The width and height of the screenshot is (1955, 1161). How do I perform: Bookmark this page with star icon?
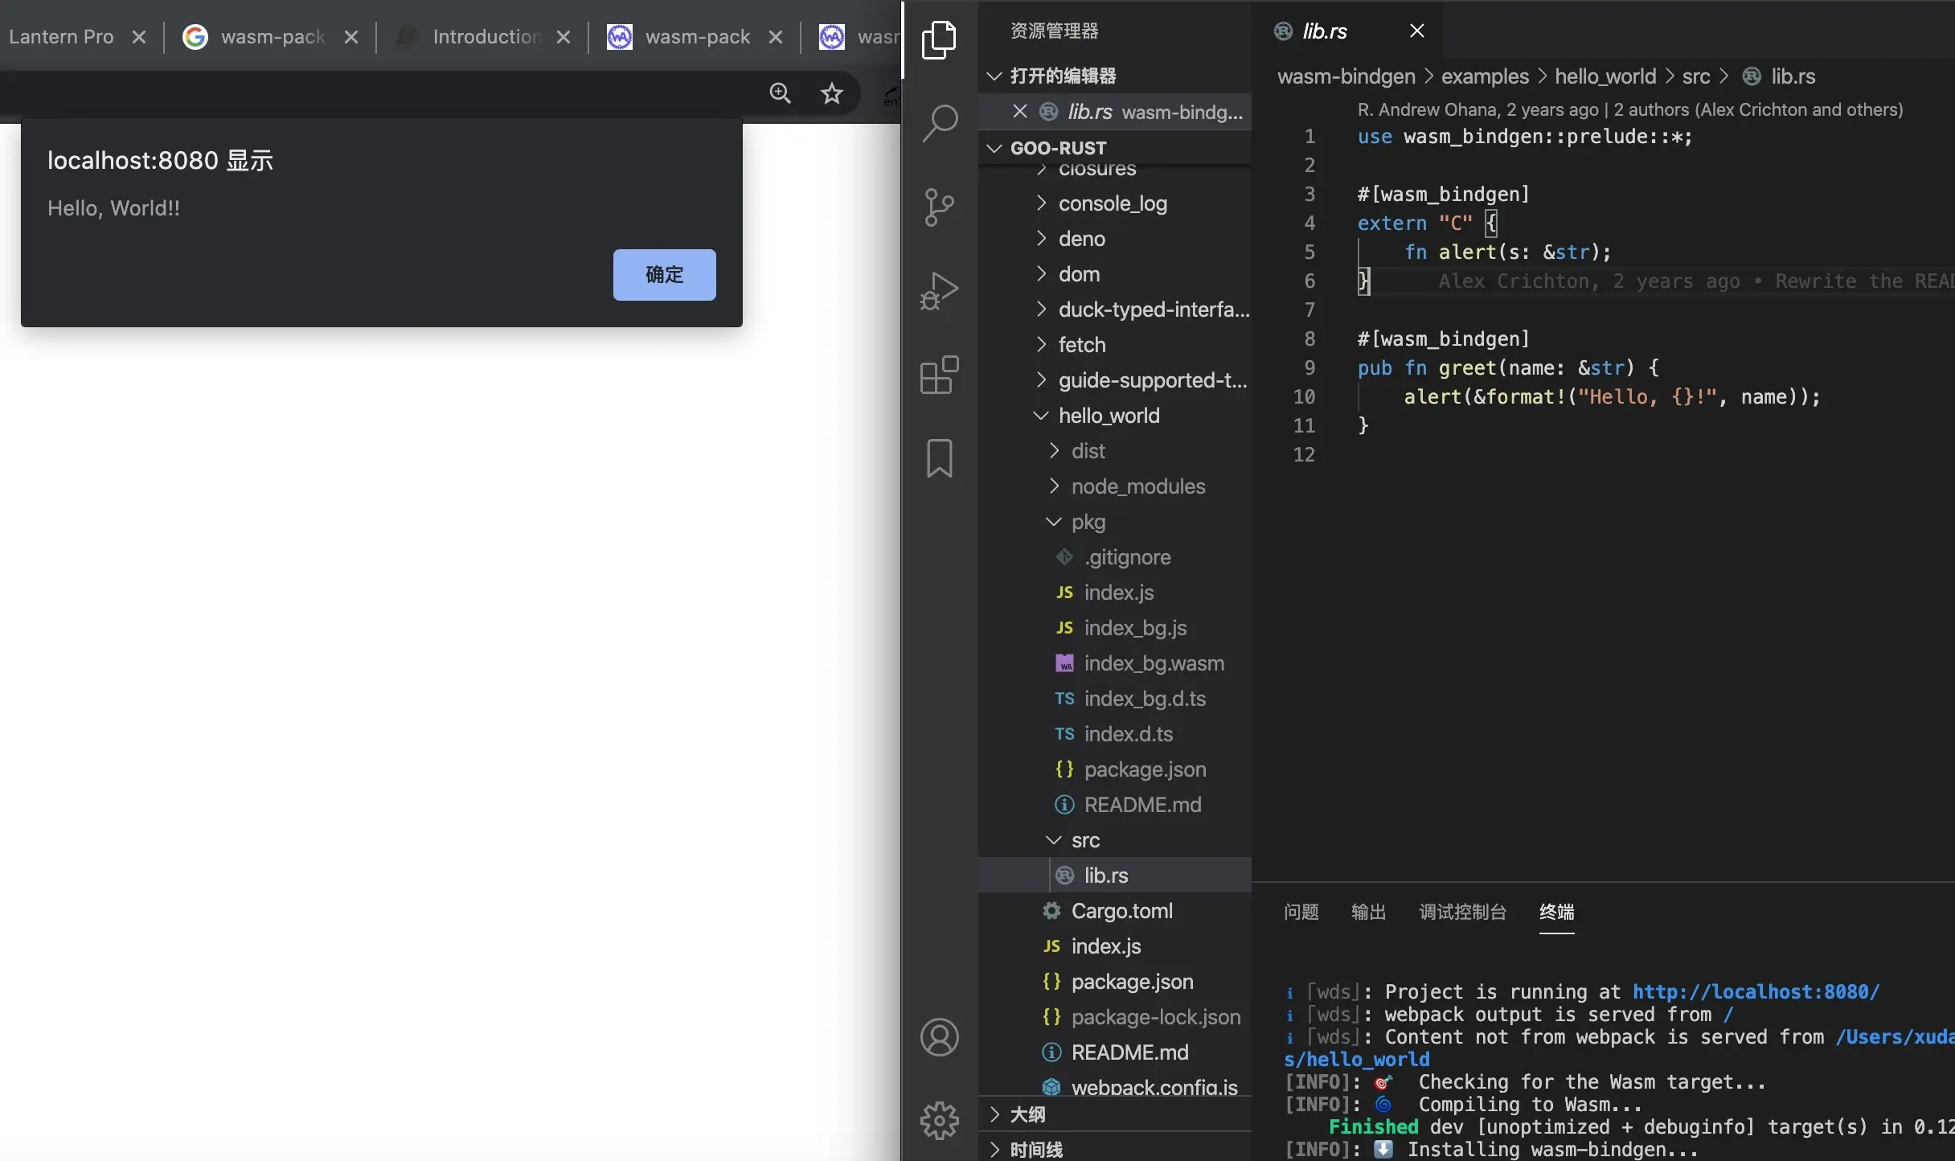coord(831,93)
